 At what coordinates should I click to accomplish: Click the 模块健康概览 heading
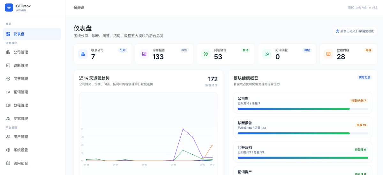click(x=246, y=78)
